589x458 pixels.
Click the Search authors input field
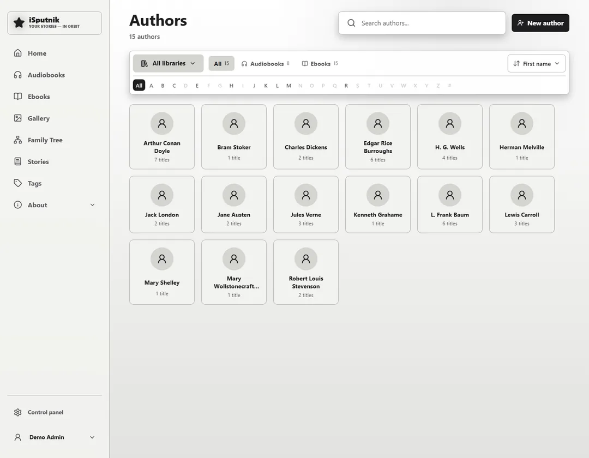(x=422, y=23)
